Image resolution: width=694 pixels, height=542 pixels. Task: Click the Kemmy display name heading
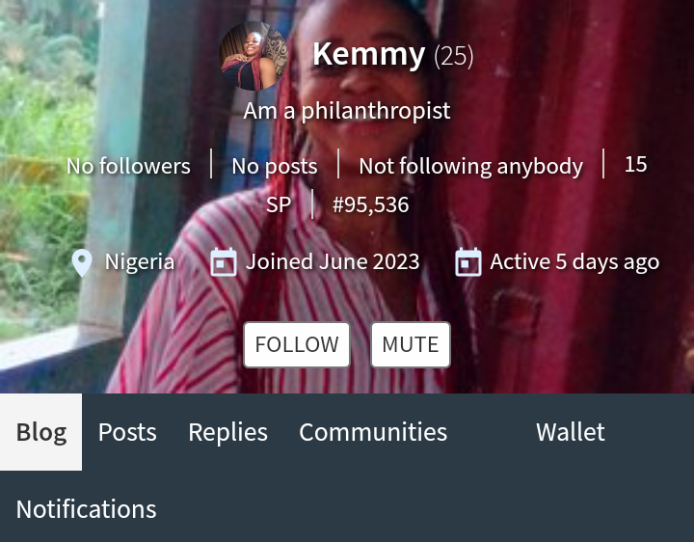pyautogui.click(x=368, y=55)
